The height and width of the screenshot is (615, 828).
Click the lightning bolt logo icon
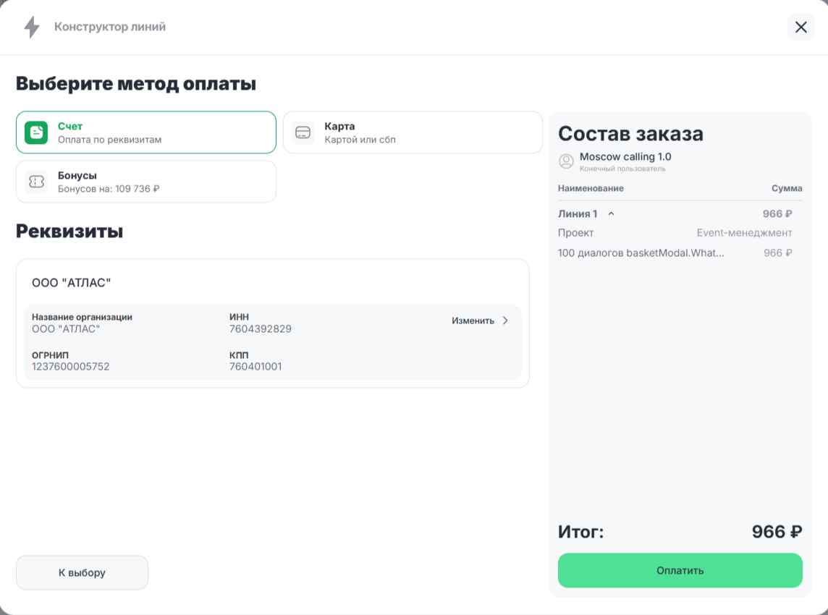pos(32,27)
